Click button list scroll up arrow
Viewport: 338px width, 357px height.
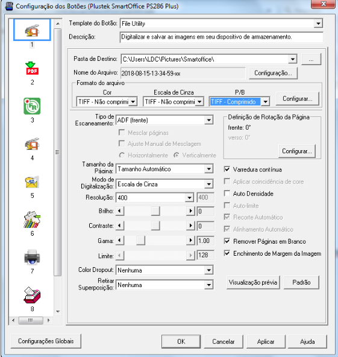(58, 24)
